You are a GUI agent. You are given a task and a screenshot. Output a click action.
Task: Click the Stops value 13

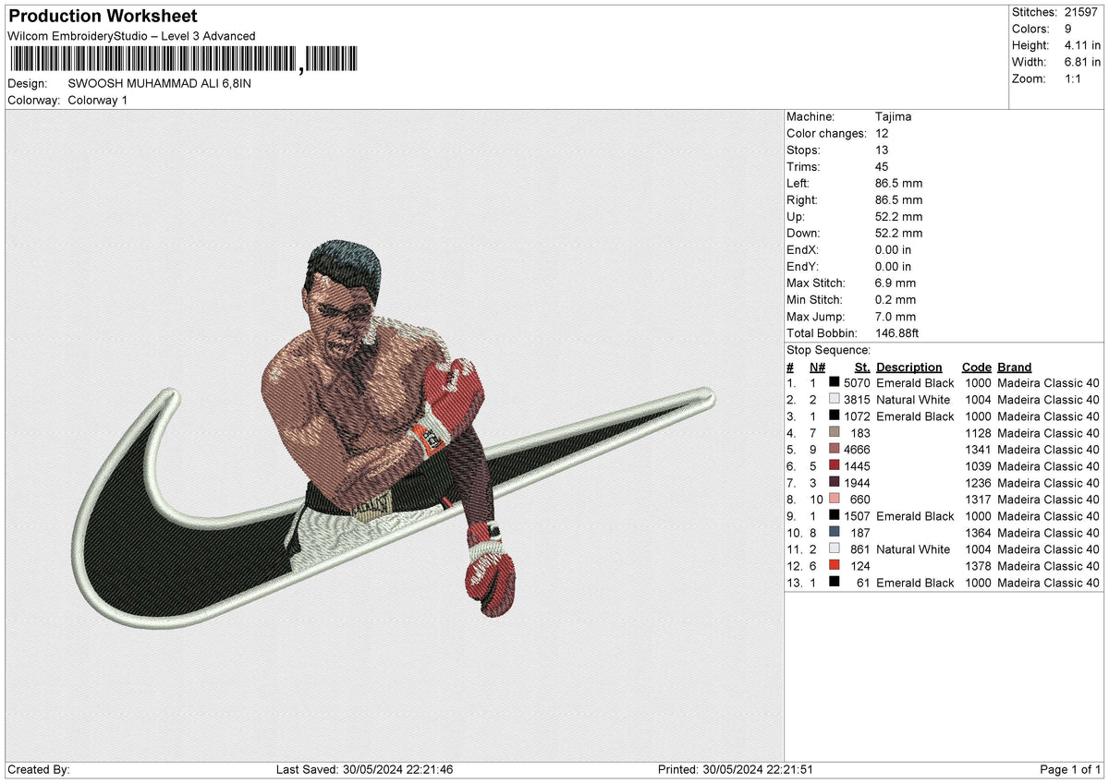click(883, 151)
